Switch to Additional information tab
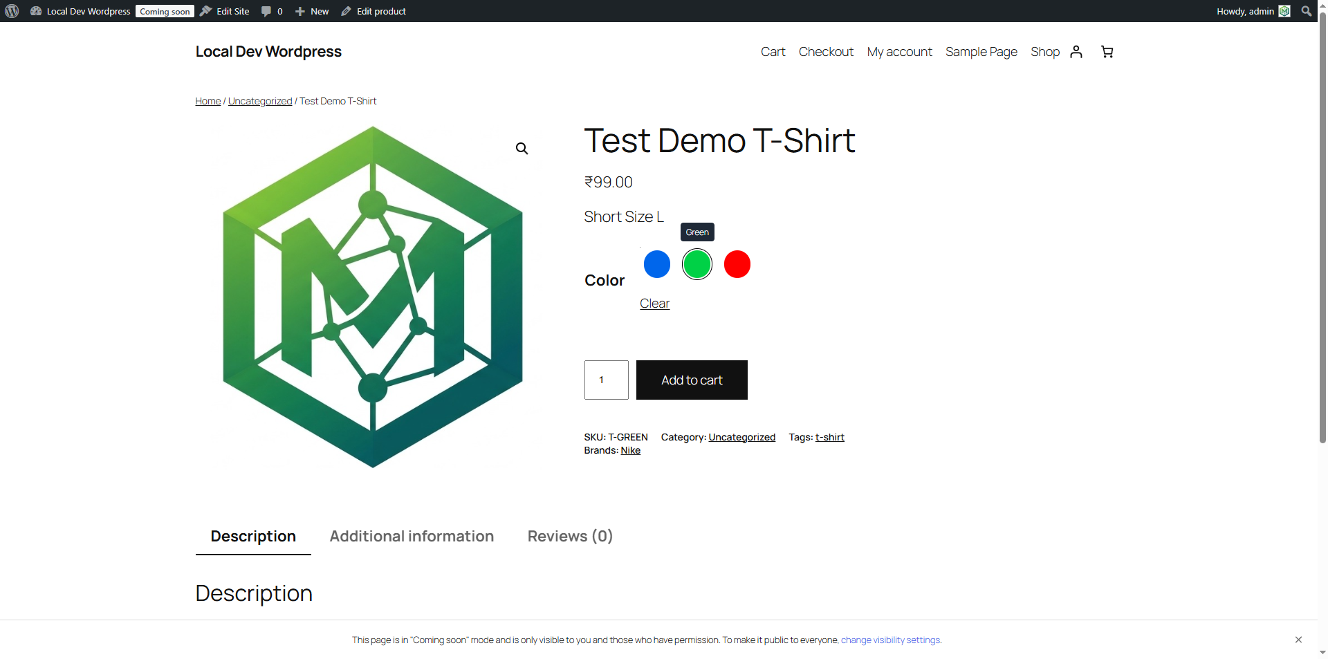 click(x=412, y=537)
